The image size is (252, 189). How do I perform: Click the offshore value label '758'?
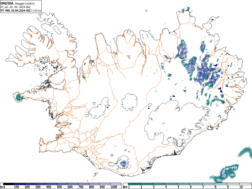pos(226,169)
